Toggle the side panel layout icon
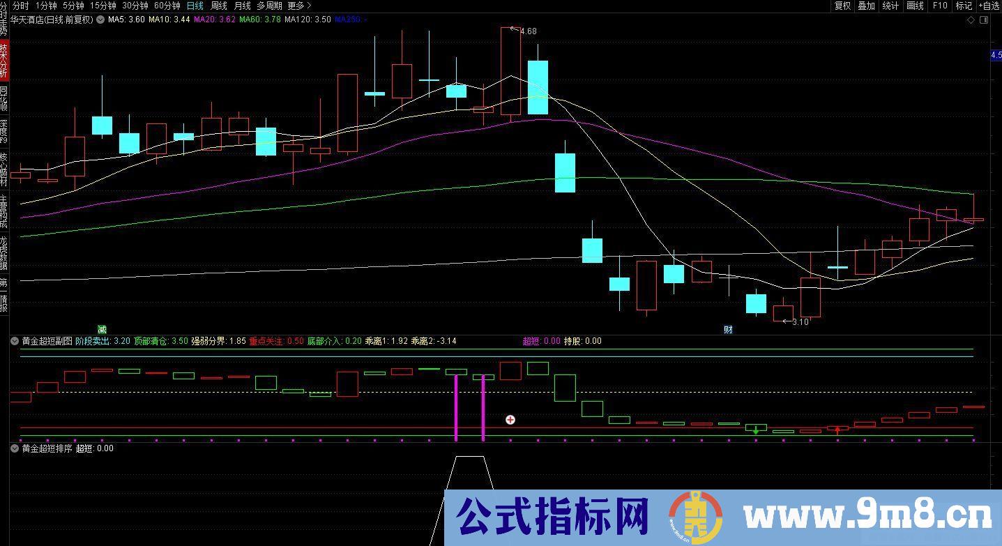Viewport: 1002px width, 546px height. (x=984, y=20)
